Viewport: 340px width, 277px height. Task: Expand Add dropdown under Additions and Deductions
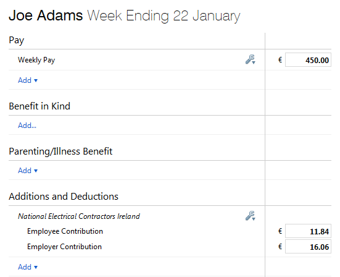pyautogui.click(x=28, y=266)
